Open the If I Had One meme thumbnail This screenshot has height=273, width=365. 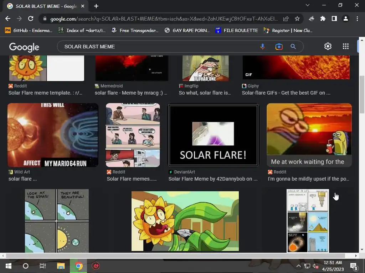coord(206,68)
